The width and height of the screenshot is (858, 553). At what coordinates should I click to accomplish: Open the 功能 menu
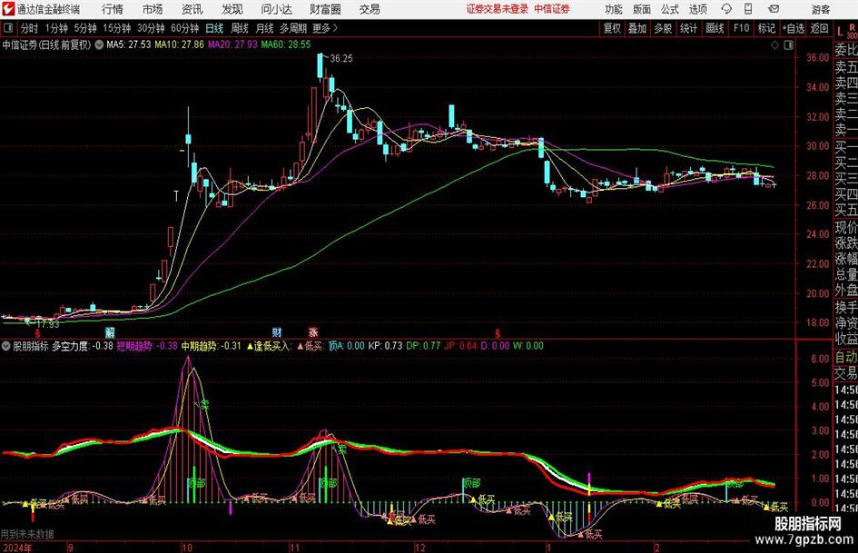[614, 9]
